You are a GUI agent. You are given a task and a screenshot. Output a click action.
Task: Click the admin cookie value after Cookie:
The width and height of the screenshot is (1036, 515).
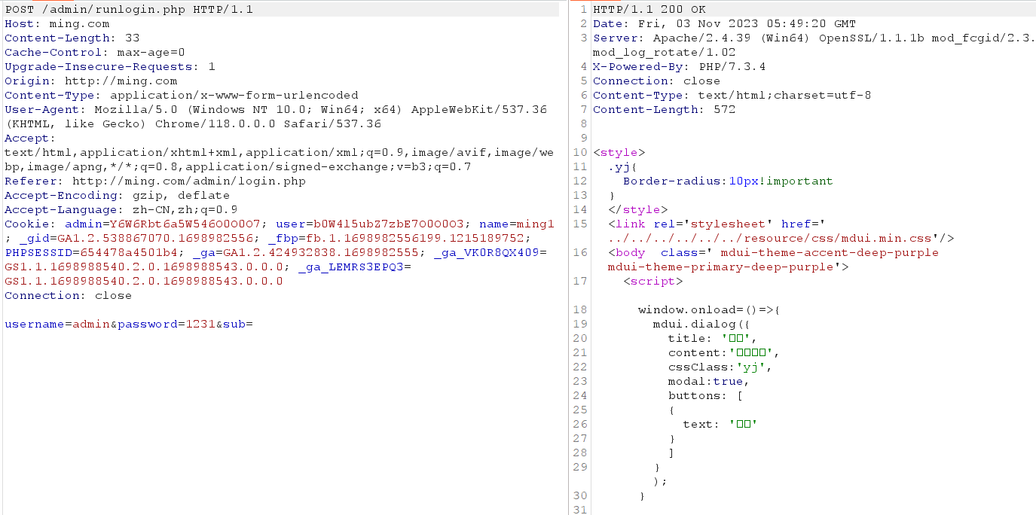click(185, 224)
